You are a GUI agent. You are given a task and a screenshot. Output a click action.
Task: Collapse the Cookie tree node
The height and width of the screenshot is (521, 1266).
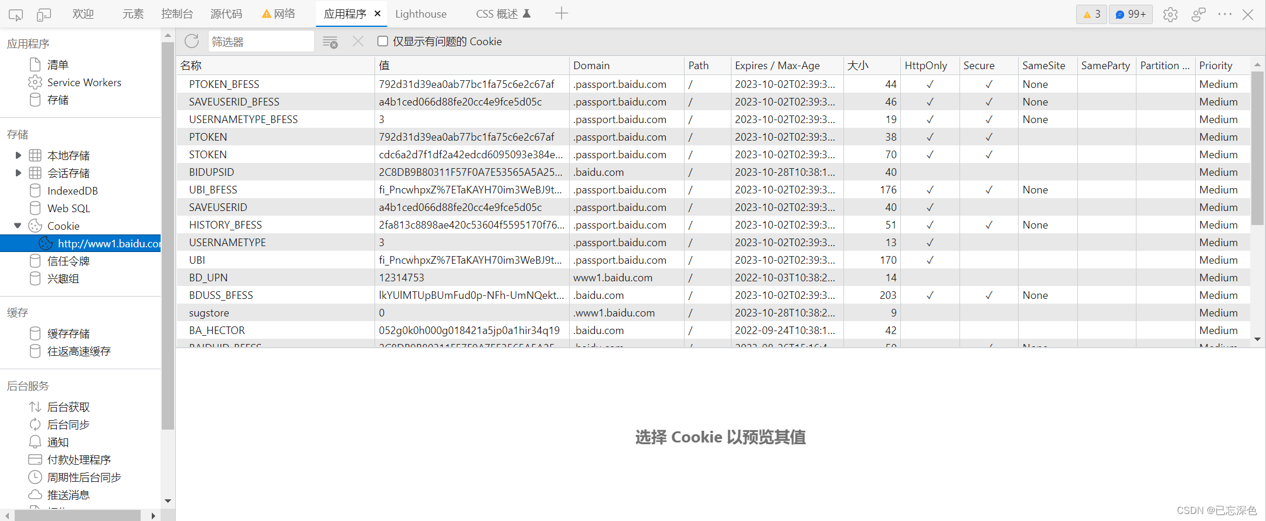coord(18,226)
